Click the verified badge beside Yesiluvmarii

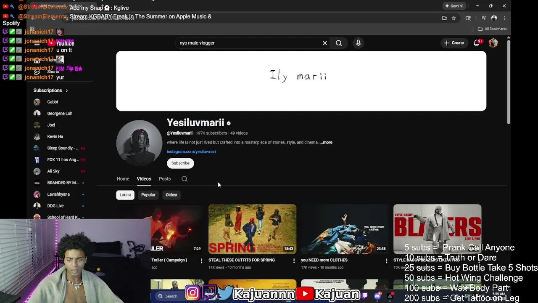click(x=229, y=123)
